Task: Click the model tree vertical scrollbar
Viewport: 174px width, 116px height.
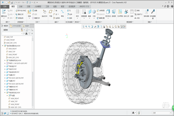Action: pos(33,72)
